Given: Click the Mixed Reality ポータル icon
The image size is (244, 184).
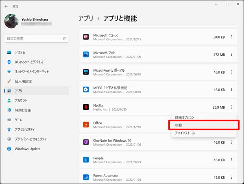Looking at the screenshot, I should tap(86, 72).
